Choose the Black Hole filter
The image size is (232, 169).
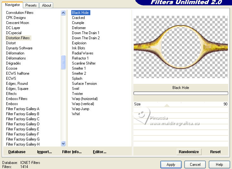[x=81, y=13]
